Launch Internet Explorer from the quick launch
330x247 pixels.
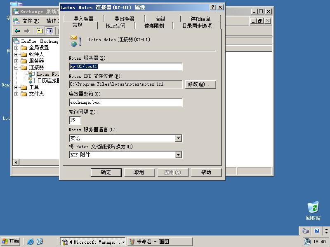click(x=31, y=242)
